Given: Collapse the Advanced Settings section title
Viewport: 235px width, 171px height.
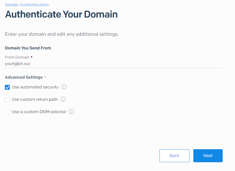Looking at the screenshot, I should point(24,77).
